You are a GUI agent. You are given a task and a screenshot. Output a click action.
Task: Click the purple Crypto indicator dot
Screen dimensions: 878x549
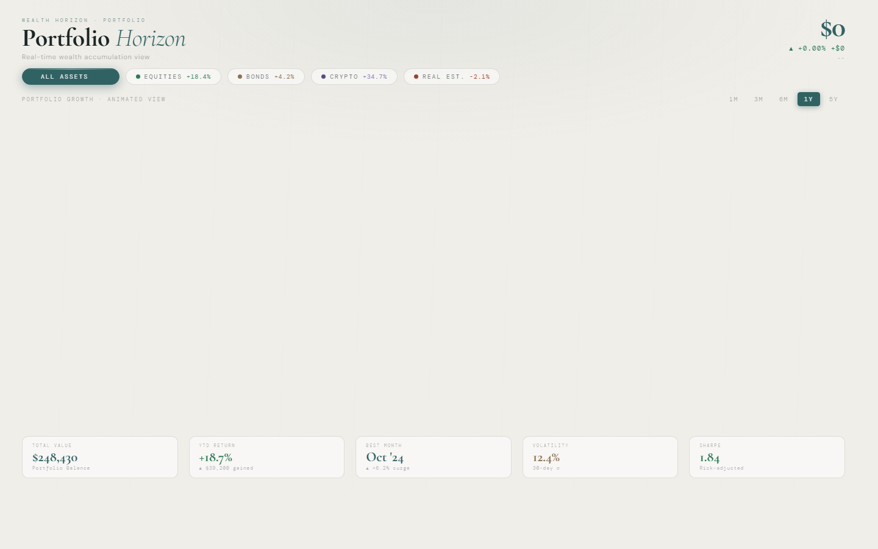coord(323,77)
